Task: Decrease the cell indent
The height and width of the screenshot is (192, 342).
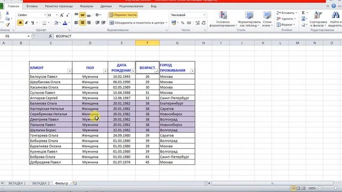Action: click(x=97, y=22)
